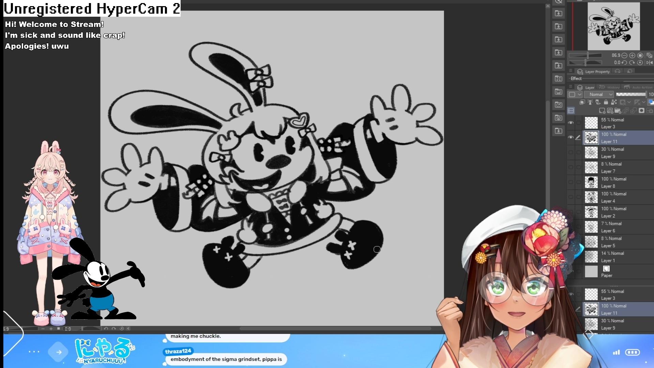
Task: Click the canvas horizontal scrollbar
Action: (x=336, y=329)
